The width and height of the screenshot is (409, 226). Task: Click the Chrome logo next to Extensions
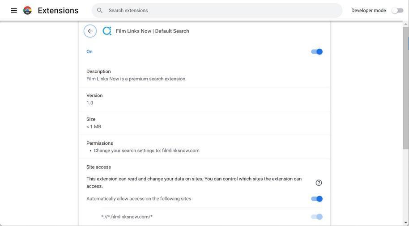click(28, 10)
